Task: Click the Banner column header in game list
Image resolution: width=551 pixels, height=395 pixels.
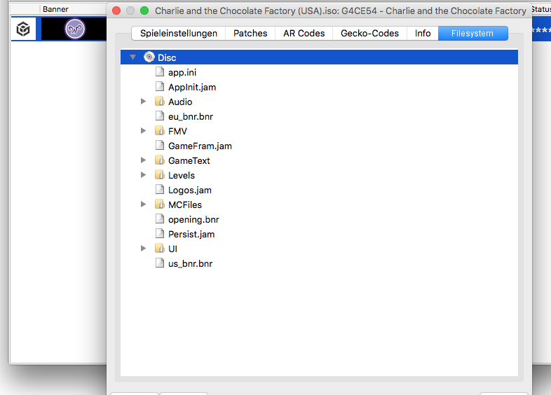Action: tap(55, 9)
